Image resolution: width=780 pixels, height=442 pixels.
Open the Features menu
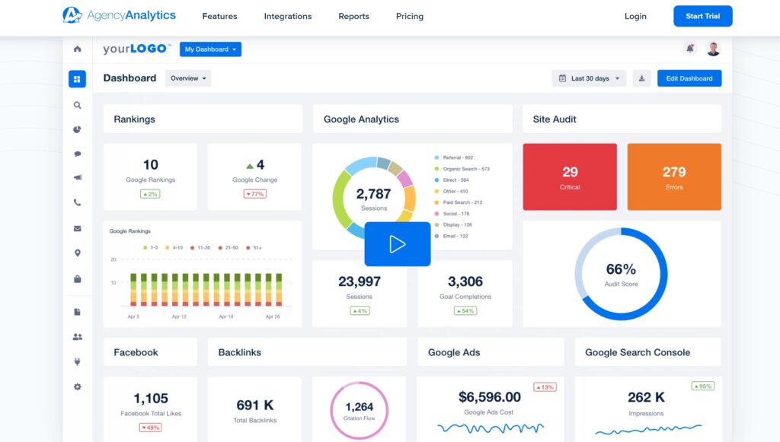tap(219, 17)
